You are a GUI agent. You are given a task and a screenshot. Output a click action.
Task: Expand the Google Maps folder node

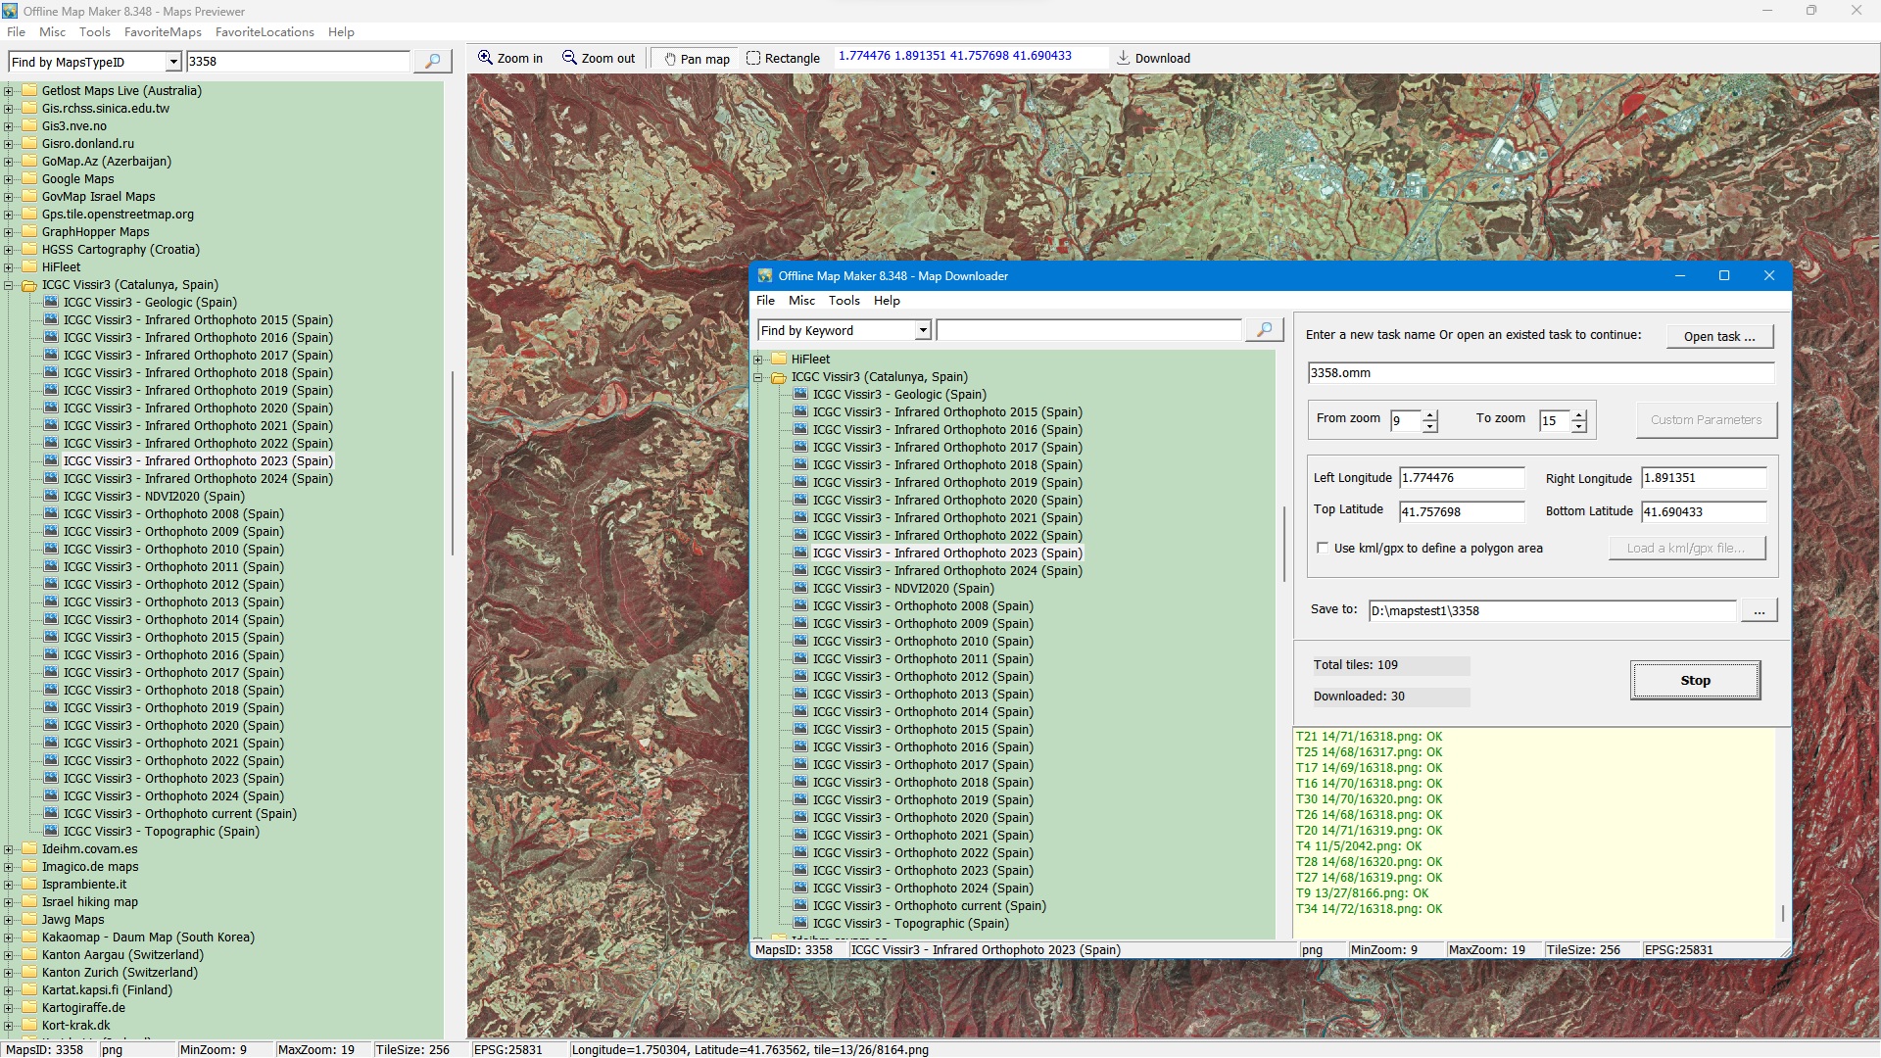[9, 179]
